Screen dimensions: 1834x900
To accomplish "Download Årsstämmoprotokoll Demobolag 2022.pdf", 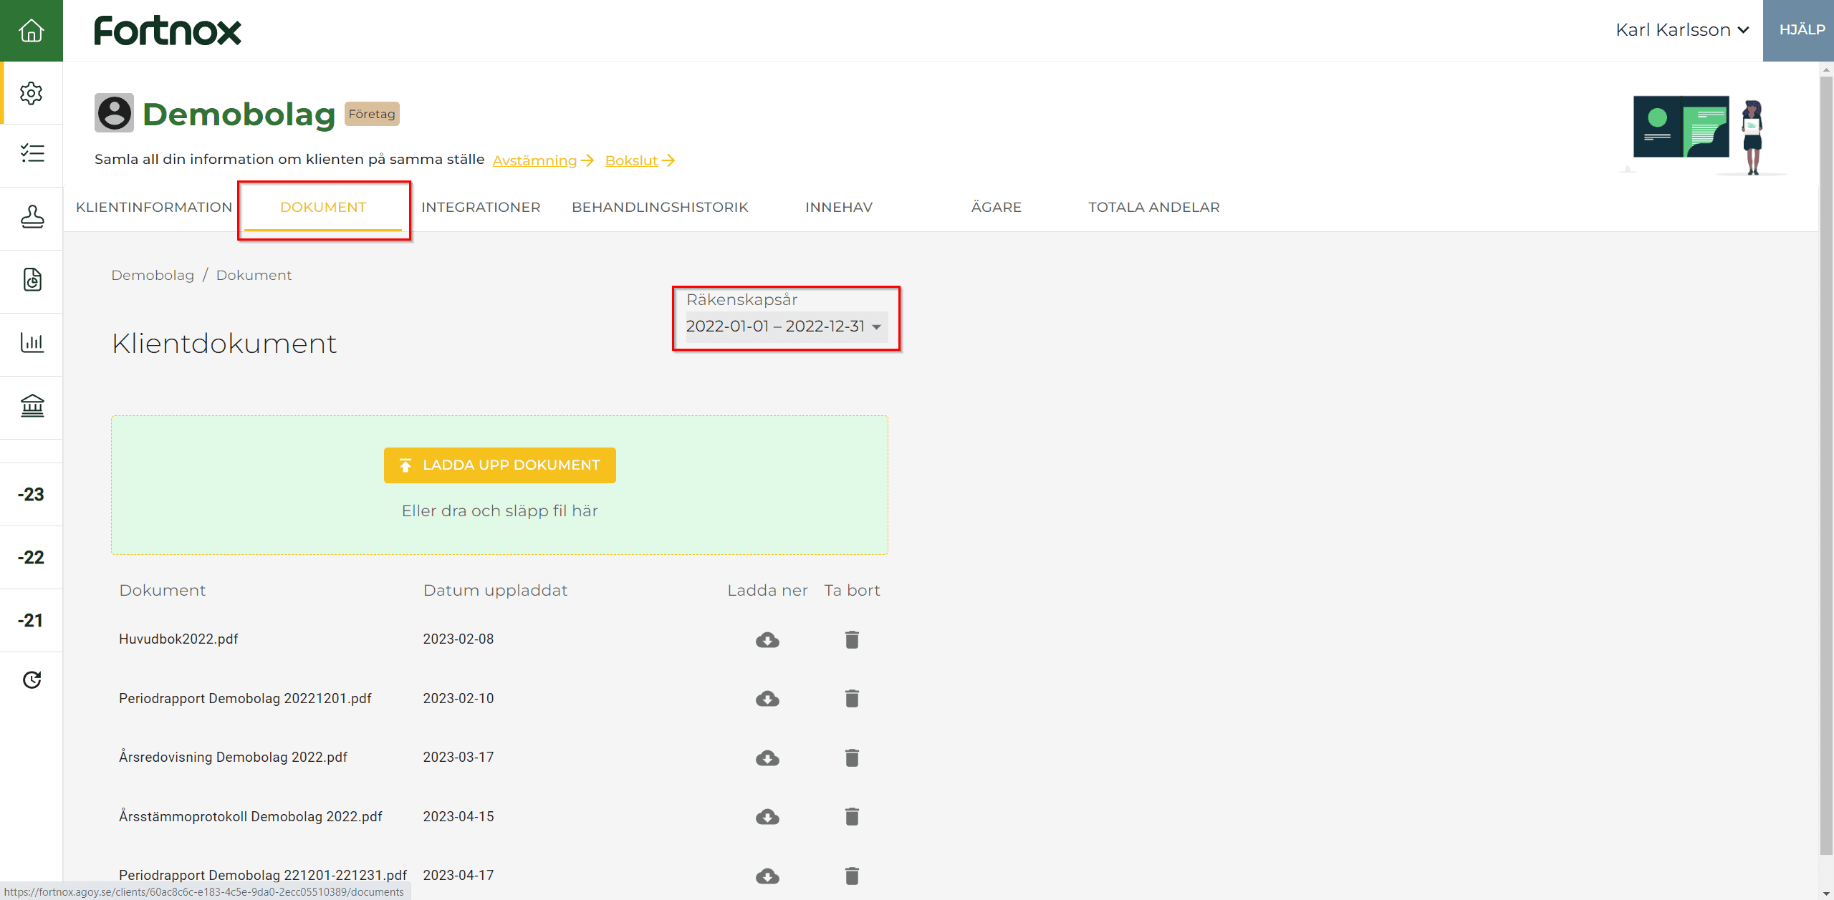I will click(x=767, y=816).
